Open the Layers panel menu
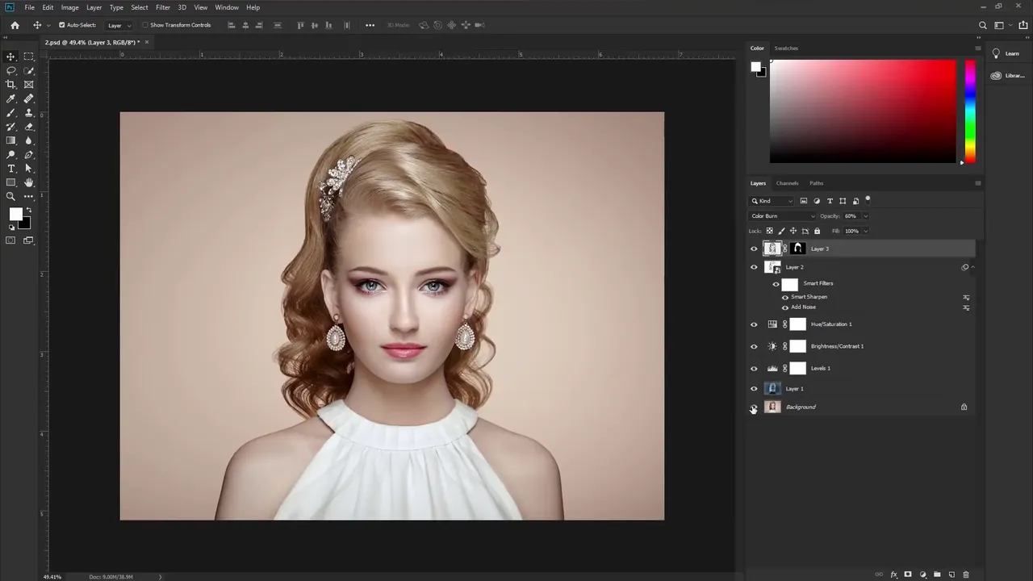This screenshot has width=1033, height=581. click(977, 183)
